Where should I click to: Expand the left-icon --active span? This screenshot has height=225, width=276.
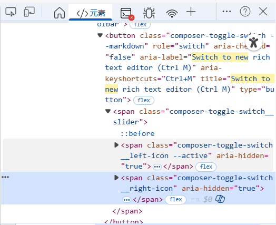point(116,145)
